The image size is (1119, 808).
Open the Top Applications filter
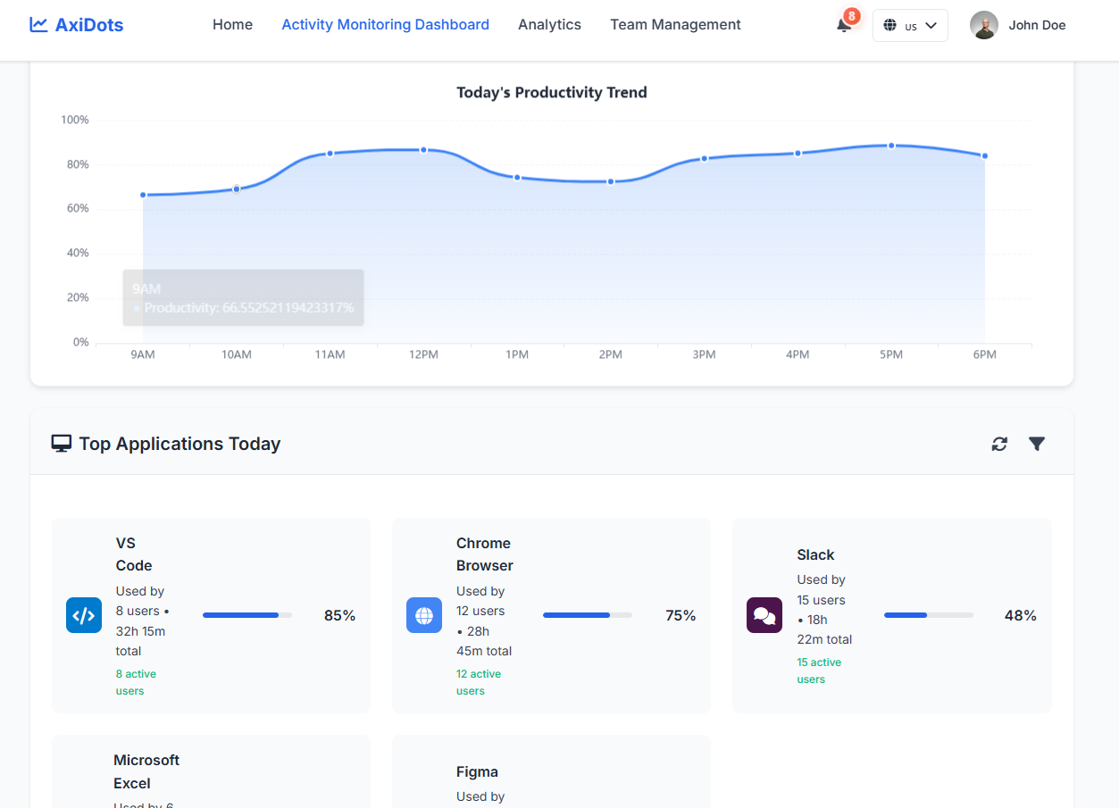1037,444
